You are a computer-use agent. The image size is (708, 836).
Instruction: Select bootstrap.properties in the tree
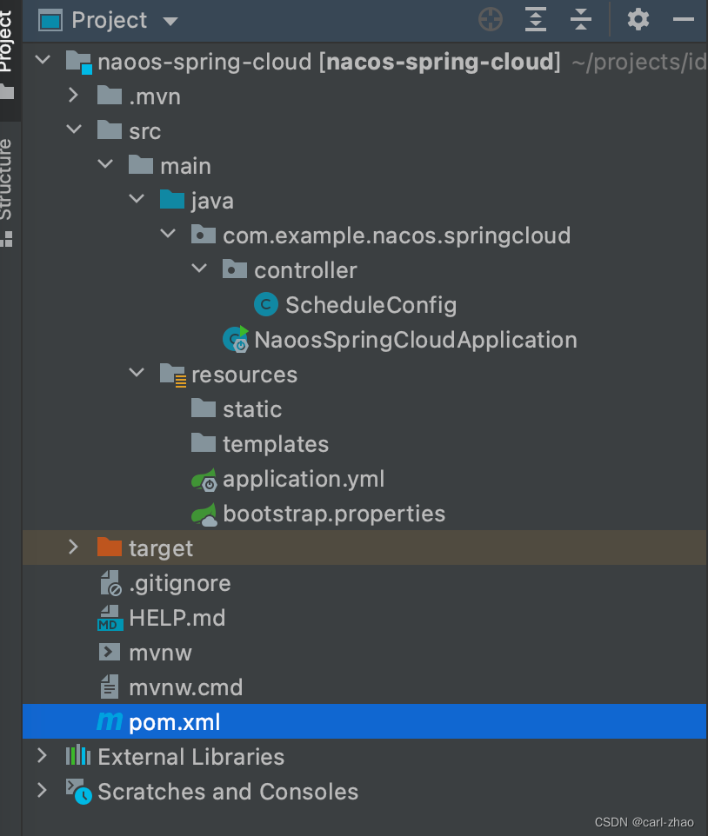(333, 514)
